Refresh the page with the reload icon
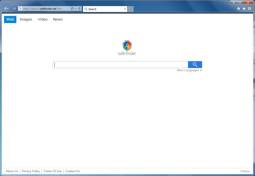The height and width of the screenshot is (176, 255). 79,9
